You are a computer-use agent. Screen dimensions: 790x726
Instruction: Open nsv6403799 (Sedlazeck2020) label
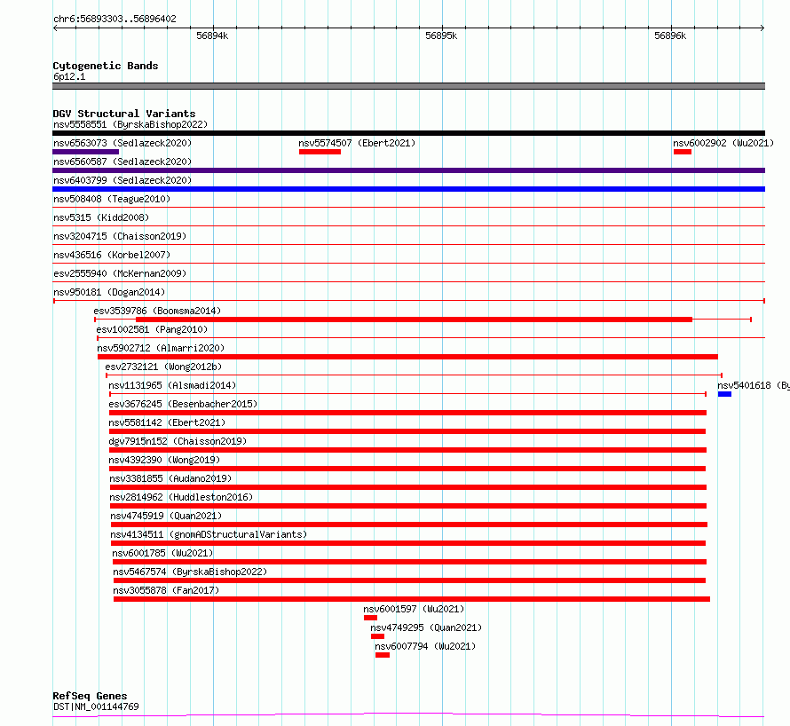tap(122, 180)
